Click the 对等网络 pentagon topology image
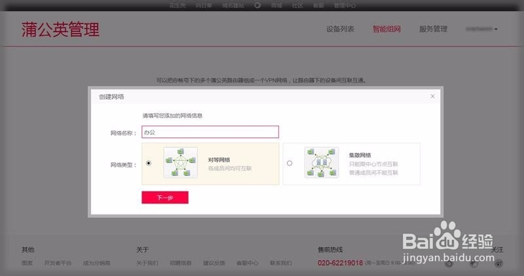524x276 pixels. [x=181, y=162]
